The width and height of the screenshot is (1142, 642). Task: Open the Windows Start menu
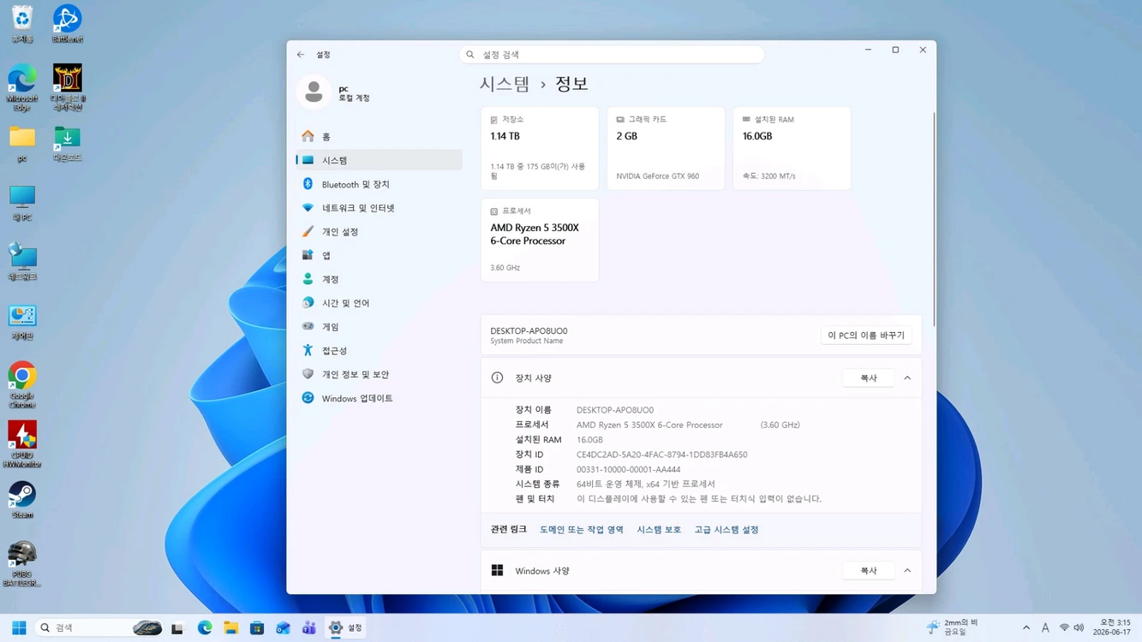(19, 628)
